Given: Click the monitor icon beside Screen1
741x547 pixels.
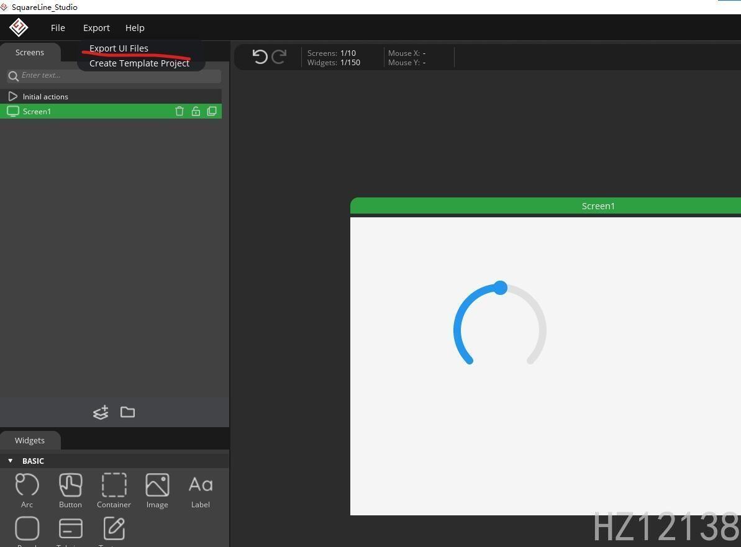Looking at the screenshot, I should tap(13, 111).
